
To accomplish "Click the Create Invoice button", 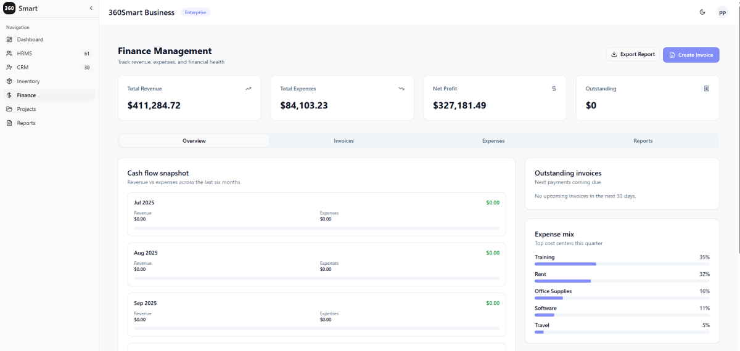I will (x=691, y=55).
